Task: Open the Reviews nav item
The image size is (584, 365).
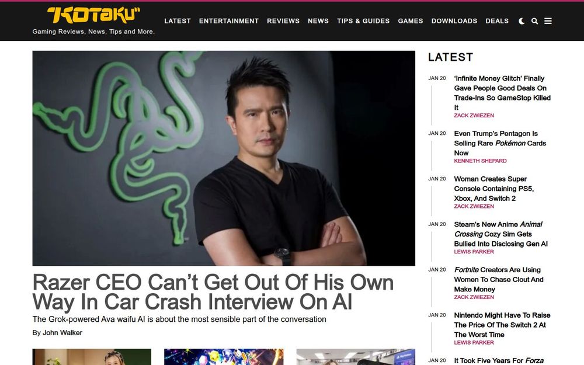Action: pos(283,21)
